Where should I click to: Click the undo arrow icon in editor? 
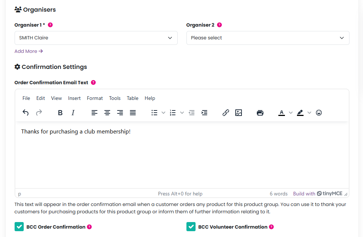26,113
